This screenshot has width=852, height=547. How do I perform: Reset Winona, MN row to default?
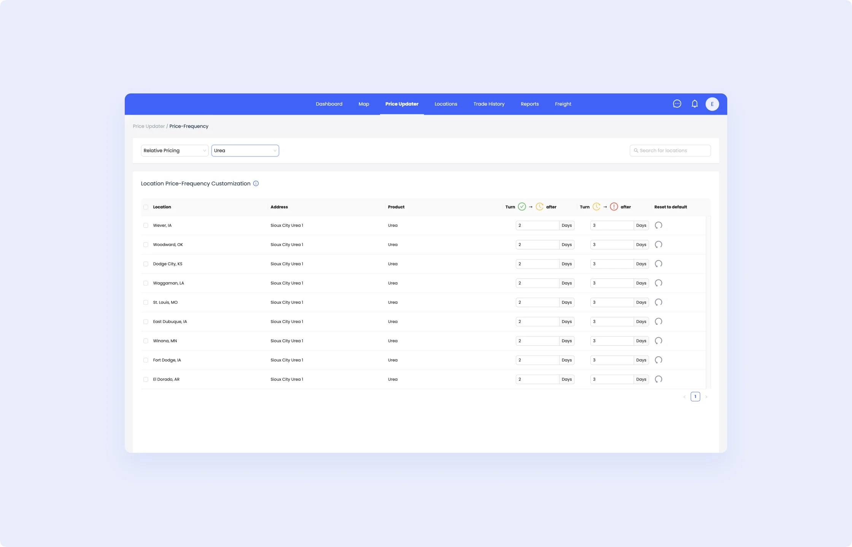658,341
